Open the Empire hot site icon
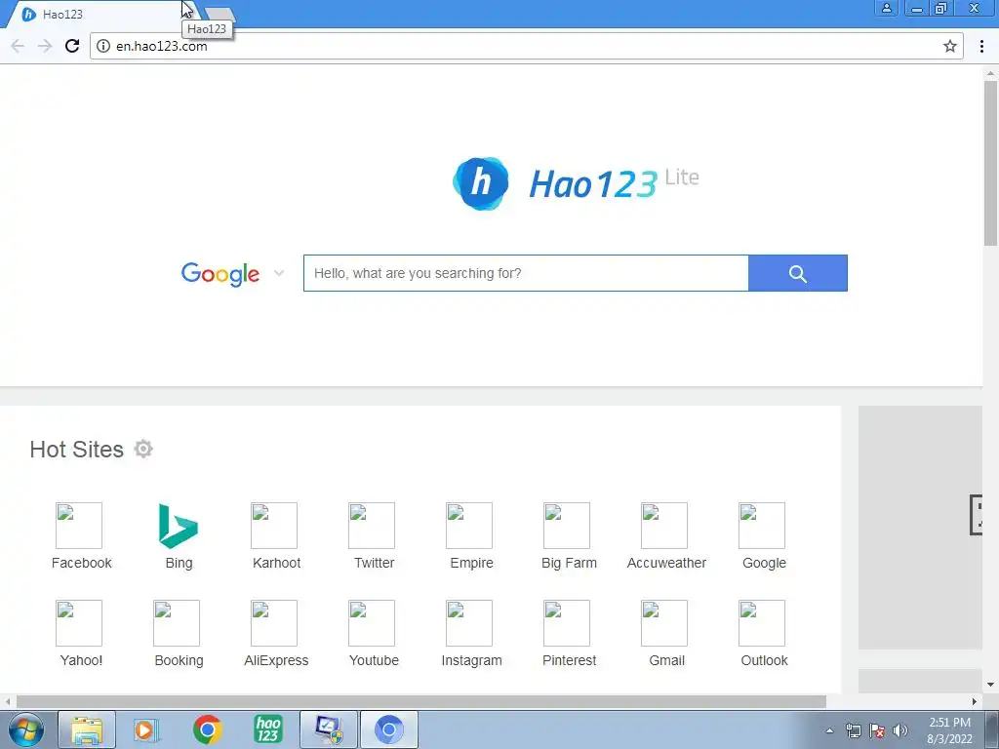This screenshot has height=749, width=999. [x=469, y=526]
